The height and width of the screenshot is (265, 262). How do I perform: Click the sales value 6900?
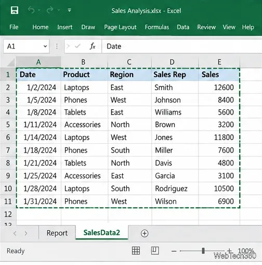[219, 201]
